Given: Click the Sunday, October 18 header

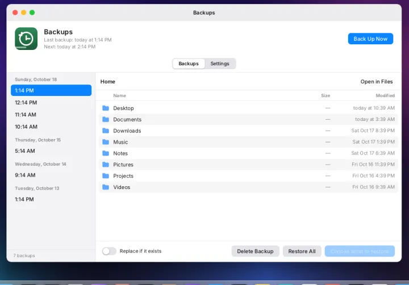Looking at the screenshot, I should click(36, 79).
